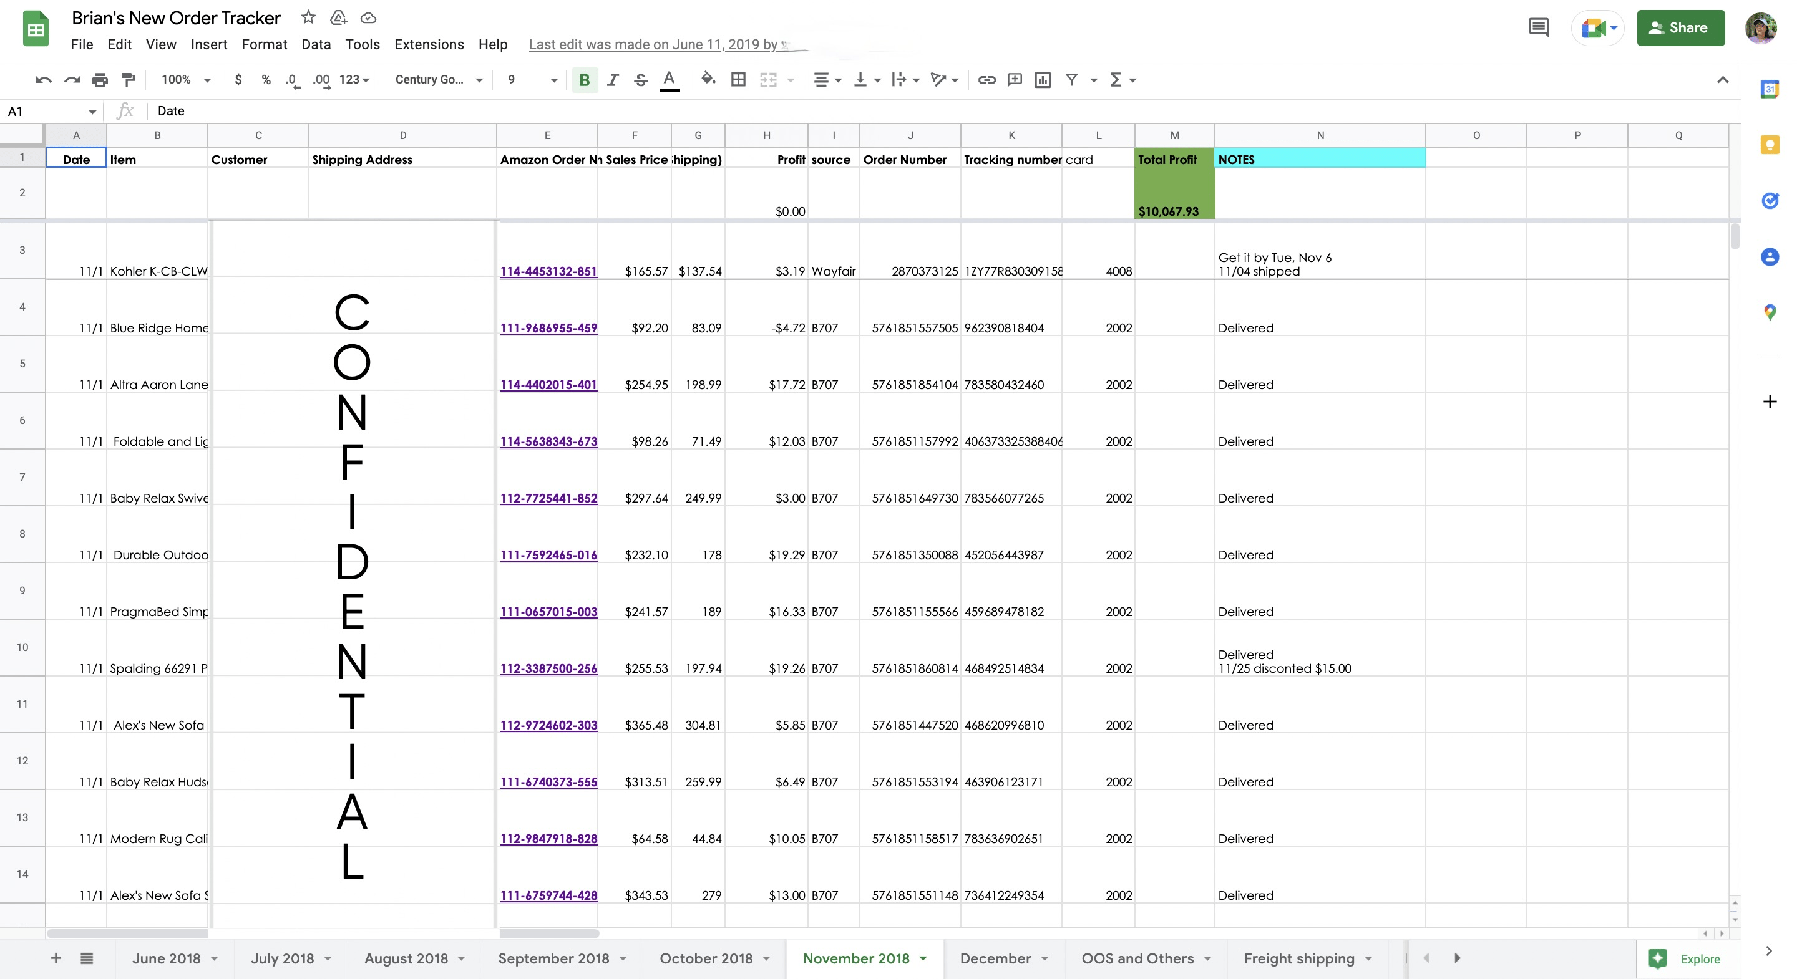The image size is (1797, 979).
Task: Click the star to favorite document
Action: pos(308,17)
